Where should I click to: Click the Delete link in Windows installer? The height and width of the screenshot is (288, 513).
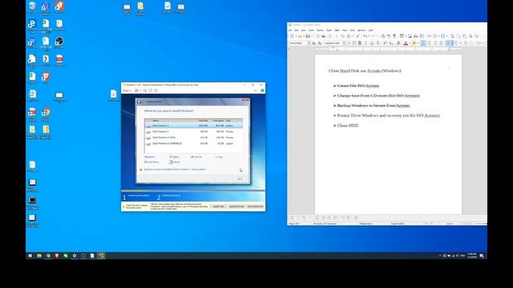[175, 157]
